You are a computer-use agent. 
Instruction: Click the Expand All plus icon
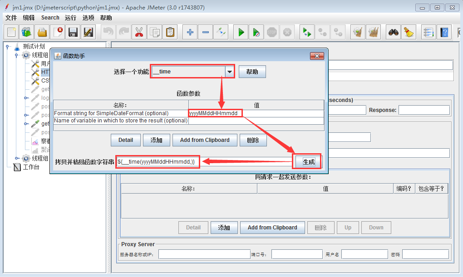190,32
